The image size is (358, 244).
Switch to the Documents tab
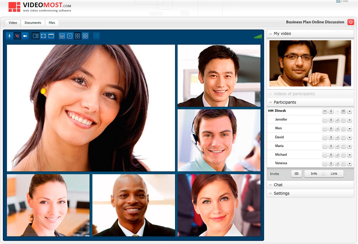(x=33, y=23)
